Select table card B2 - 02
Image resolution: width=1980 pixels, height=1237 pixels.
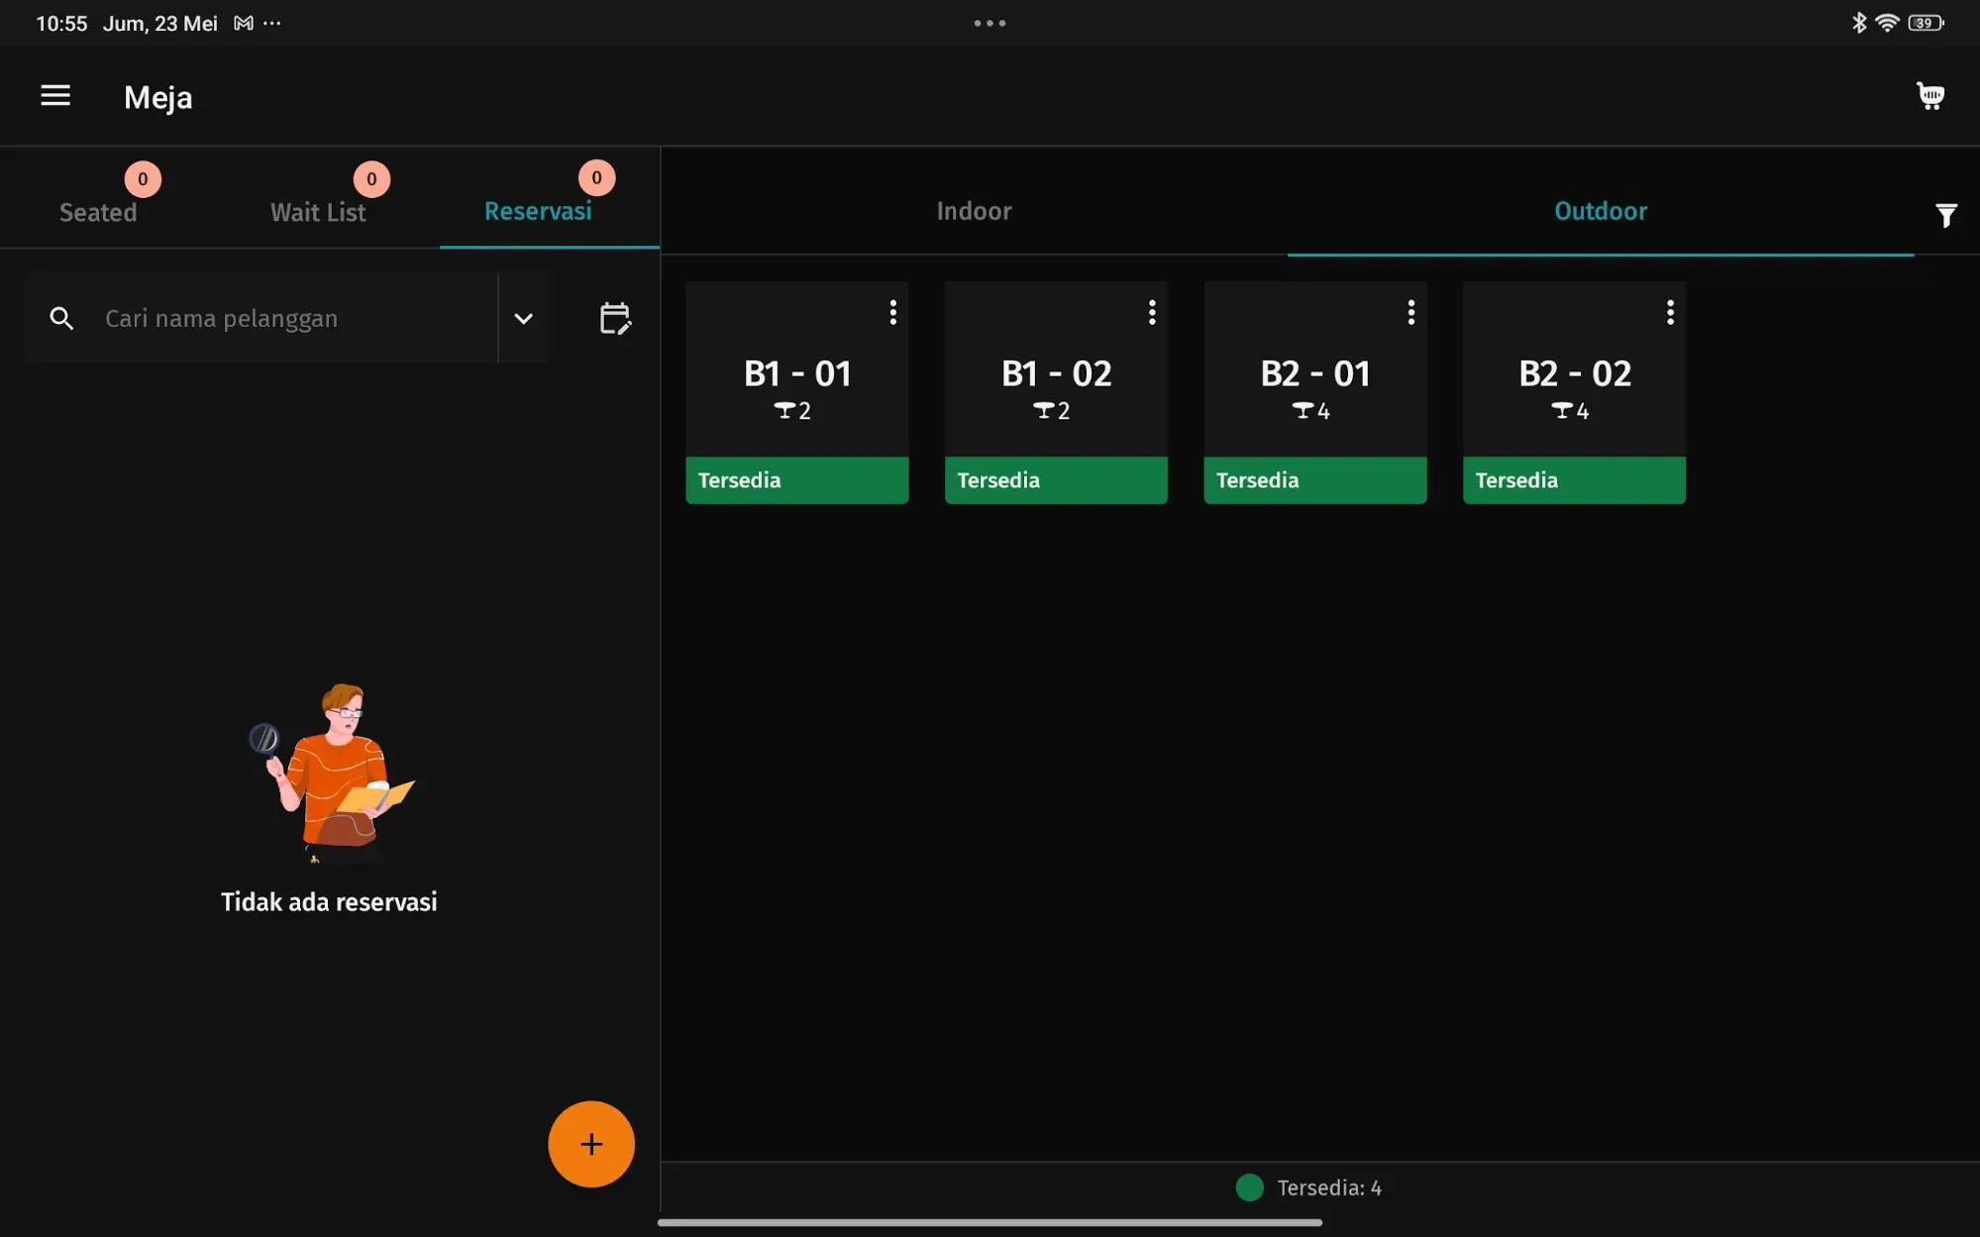(1574, 392)
